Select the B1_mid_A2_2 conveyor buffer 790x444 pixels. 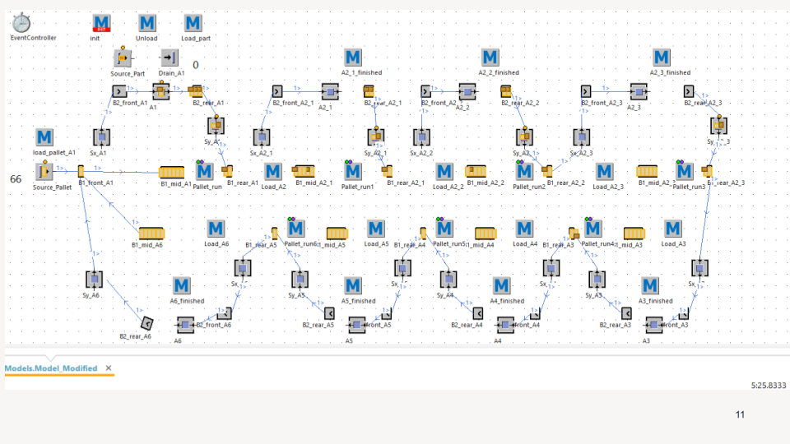click(x=476, y=172)
